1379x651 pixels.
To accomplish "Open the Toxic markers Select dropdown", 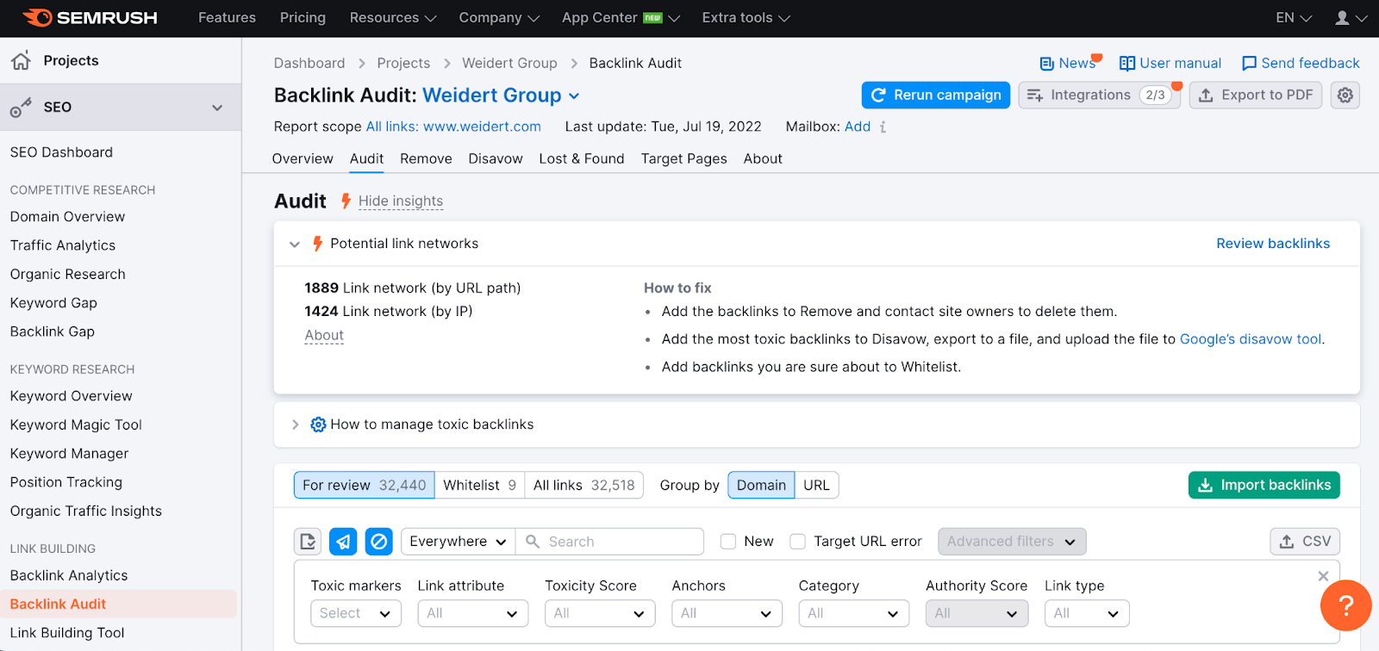I will 355,613.
